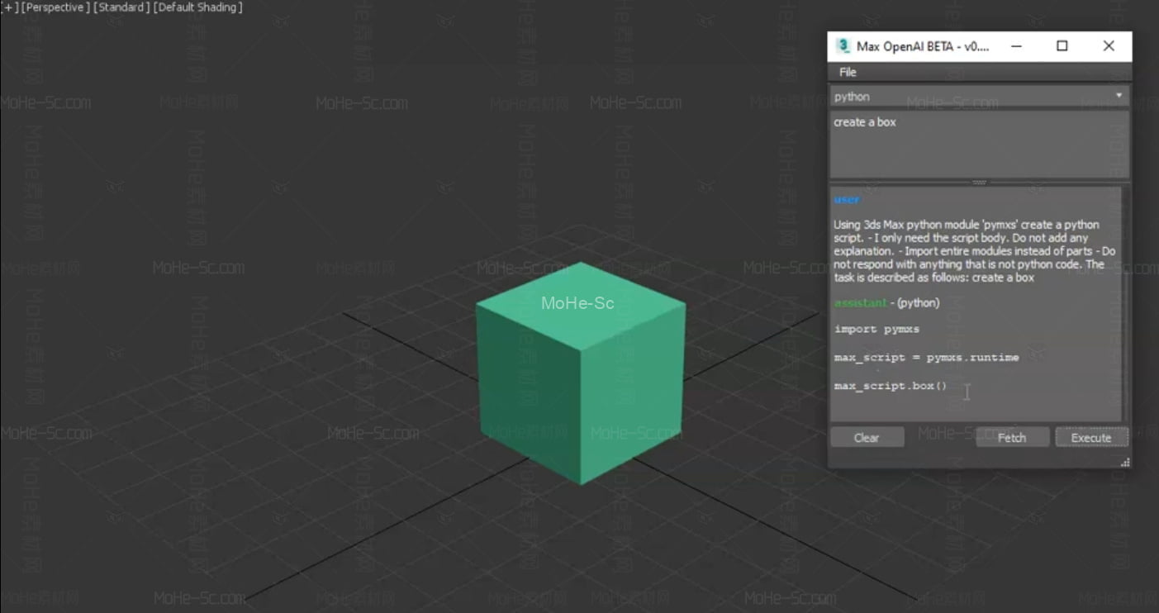Open the [+] viewport general menu
This screenshot has width=1159, height=613.
pos(10,7)
